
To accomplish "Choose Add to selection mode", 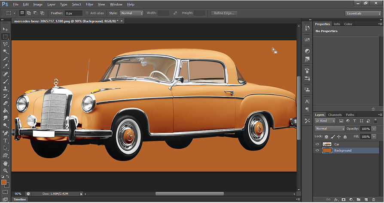I will pyautogui.click(x=29, y=13).
